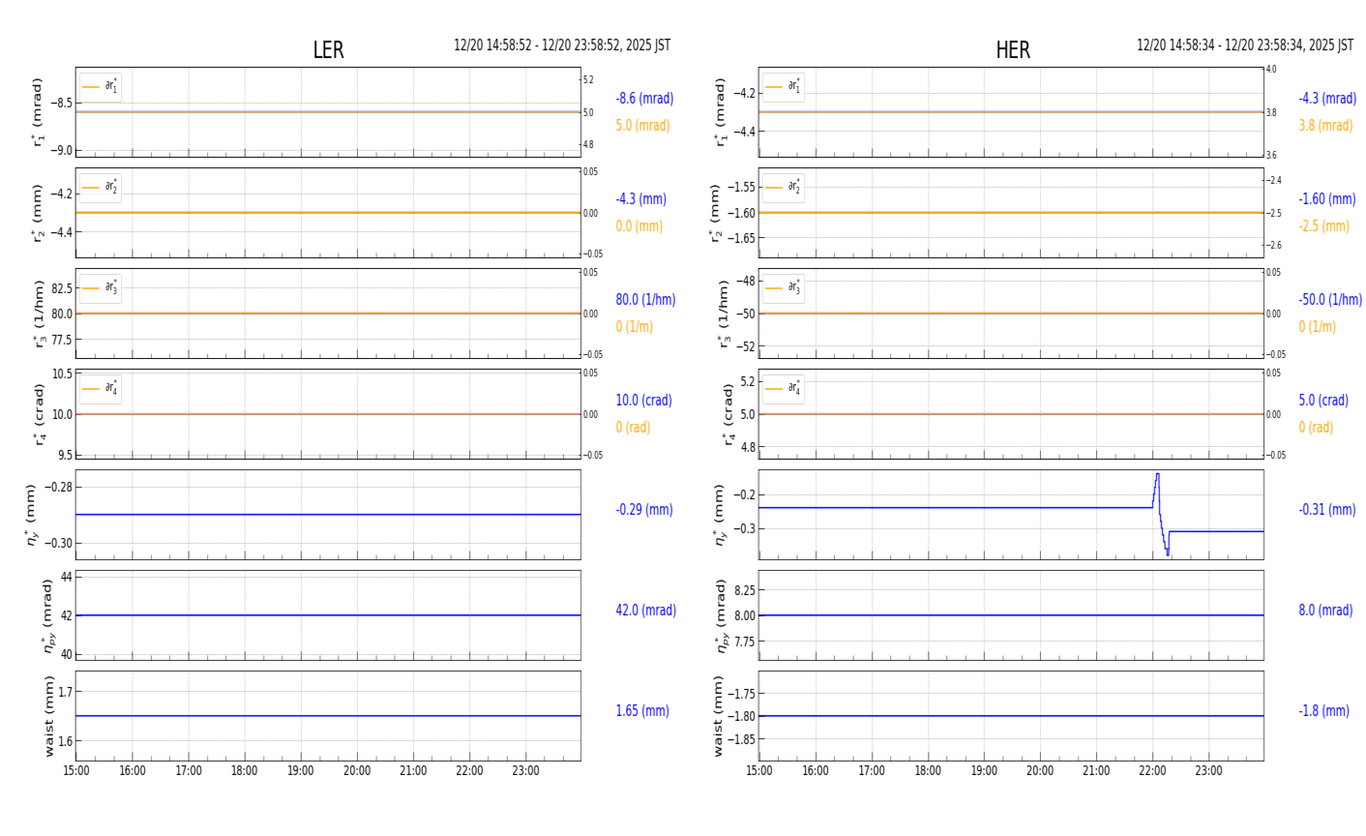Click the 23:00 tick under LER
This screenshot has width=1366, height=836.
(525, 771)
